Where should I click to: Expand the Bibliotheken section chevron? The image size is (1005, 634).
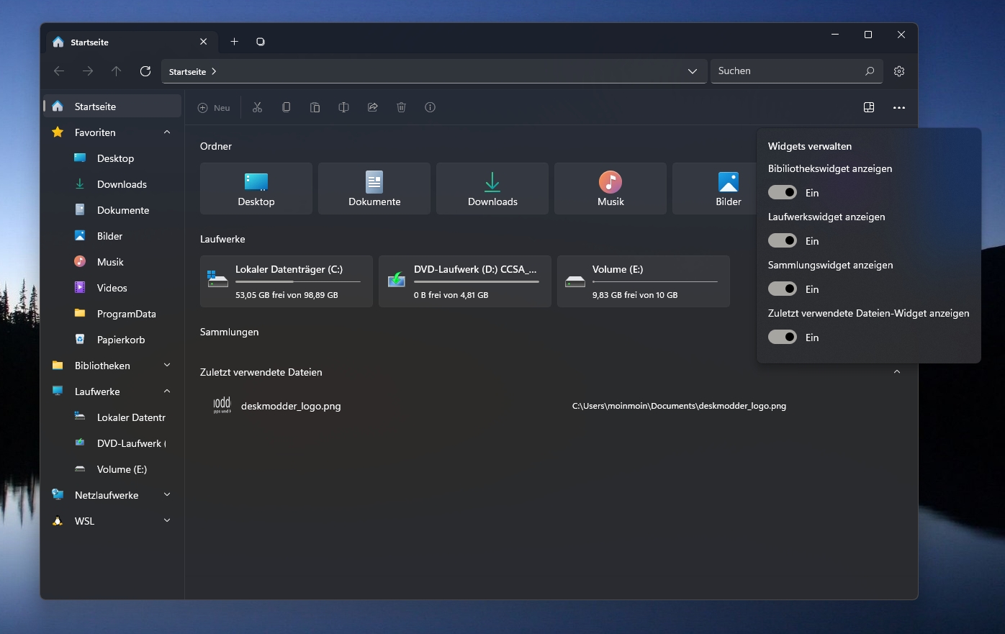pos(167,366)
